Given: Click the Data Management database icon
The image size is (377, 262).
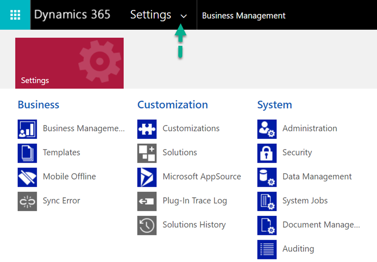Looking at the screenshot, I should click(266, 177).
